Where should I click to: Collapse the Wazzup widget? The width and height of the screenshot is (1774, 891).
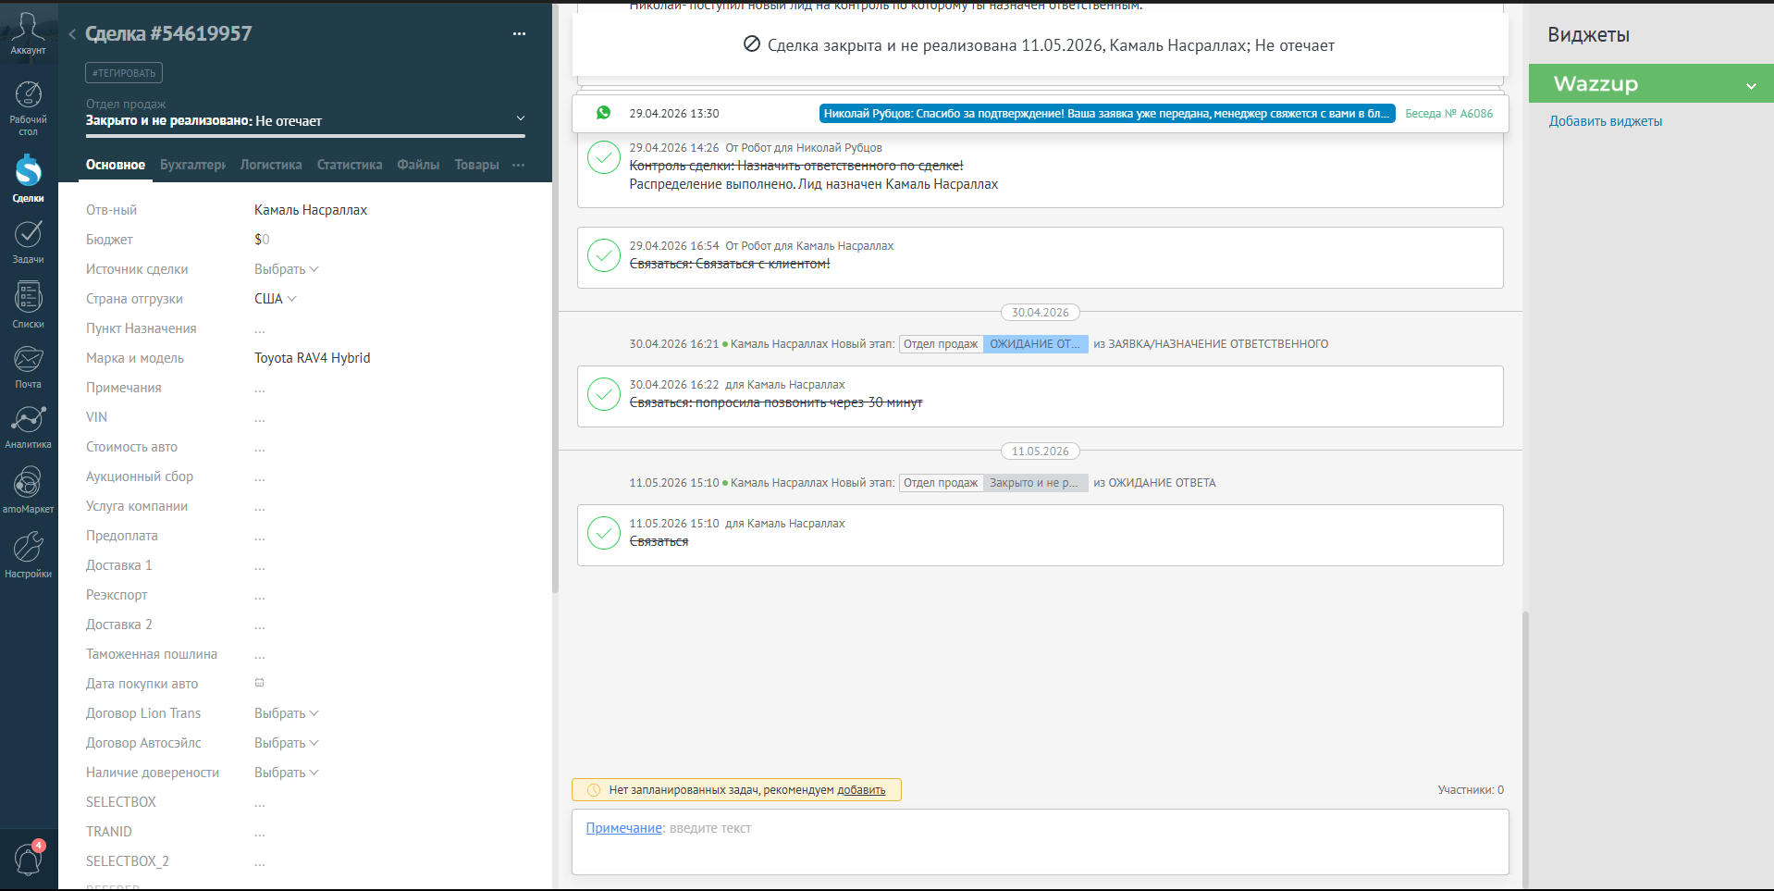[1751, 85]
